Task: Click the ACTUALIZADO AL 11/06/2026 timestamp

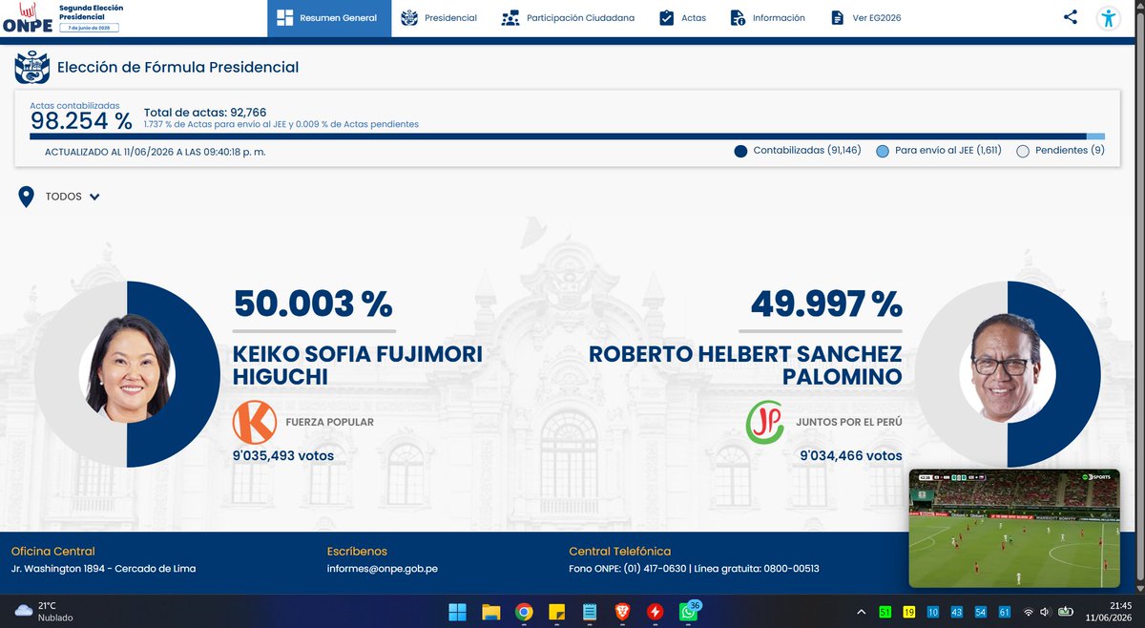Action: tap(156, 152)
